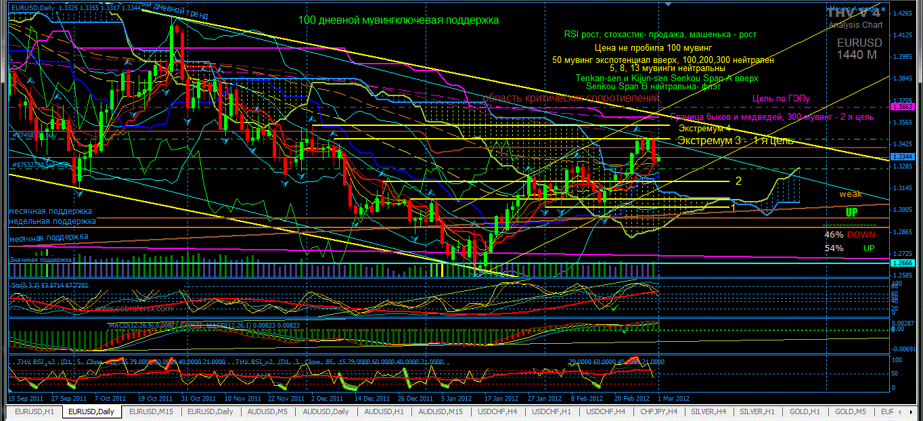Screen dimensions: 923x421
Task: Switch to the EURUSD,H1 chart tab
Action: coord(34,412)
